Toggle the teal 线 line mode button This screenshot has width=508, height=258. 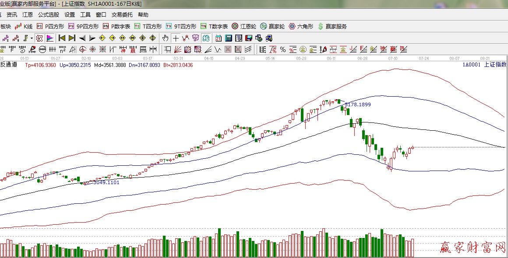tap(205, 38)
